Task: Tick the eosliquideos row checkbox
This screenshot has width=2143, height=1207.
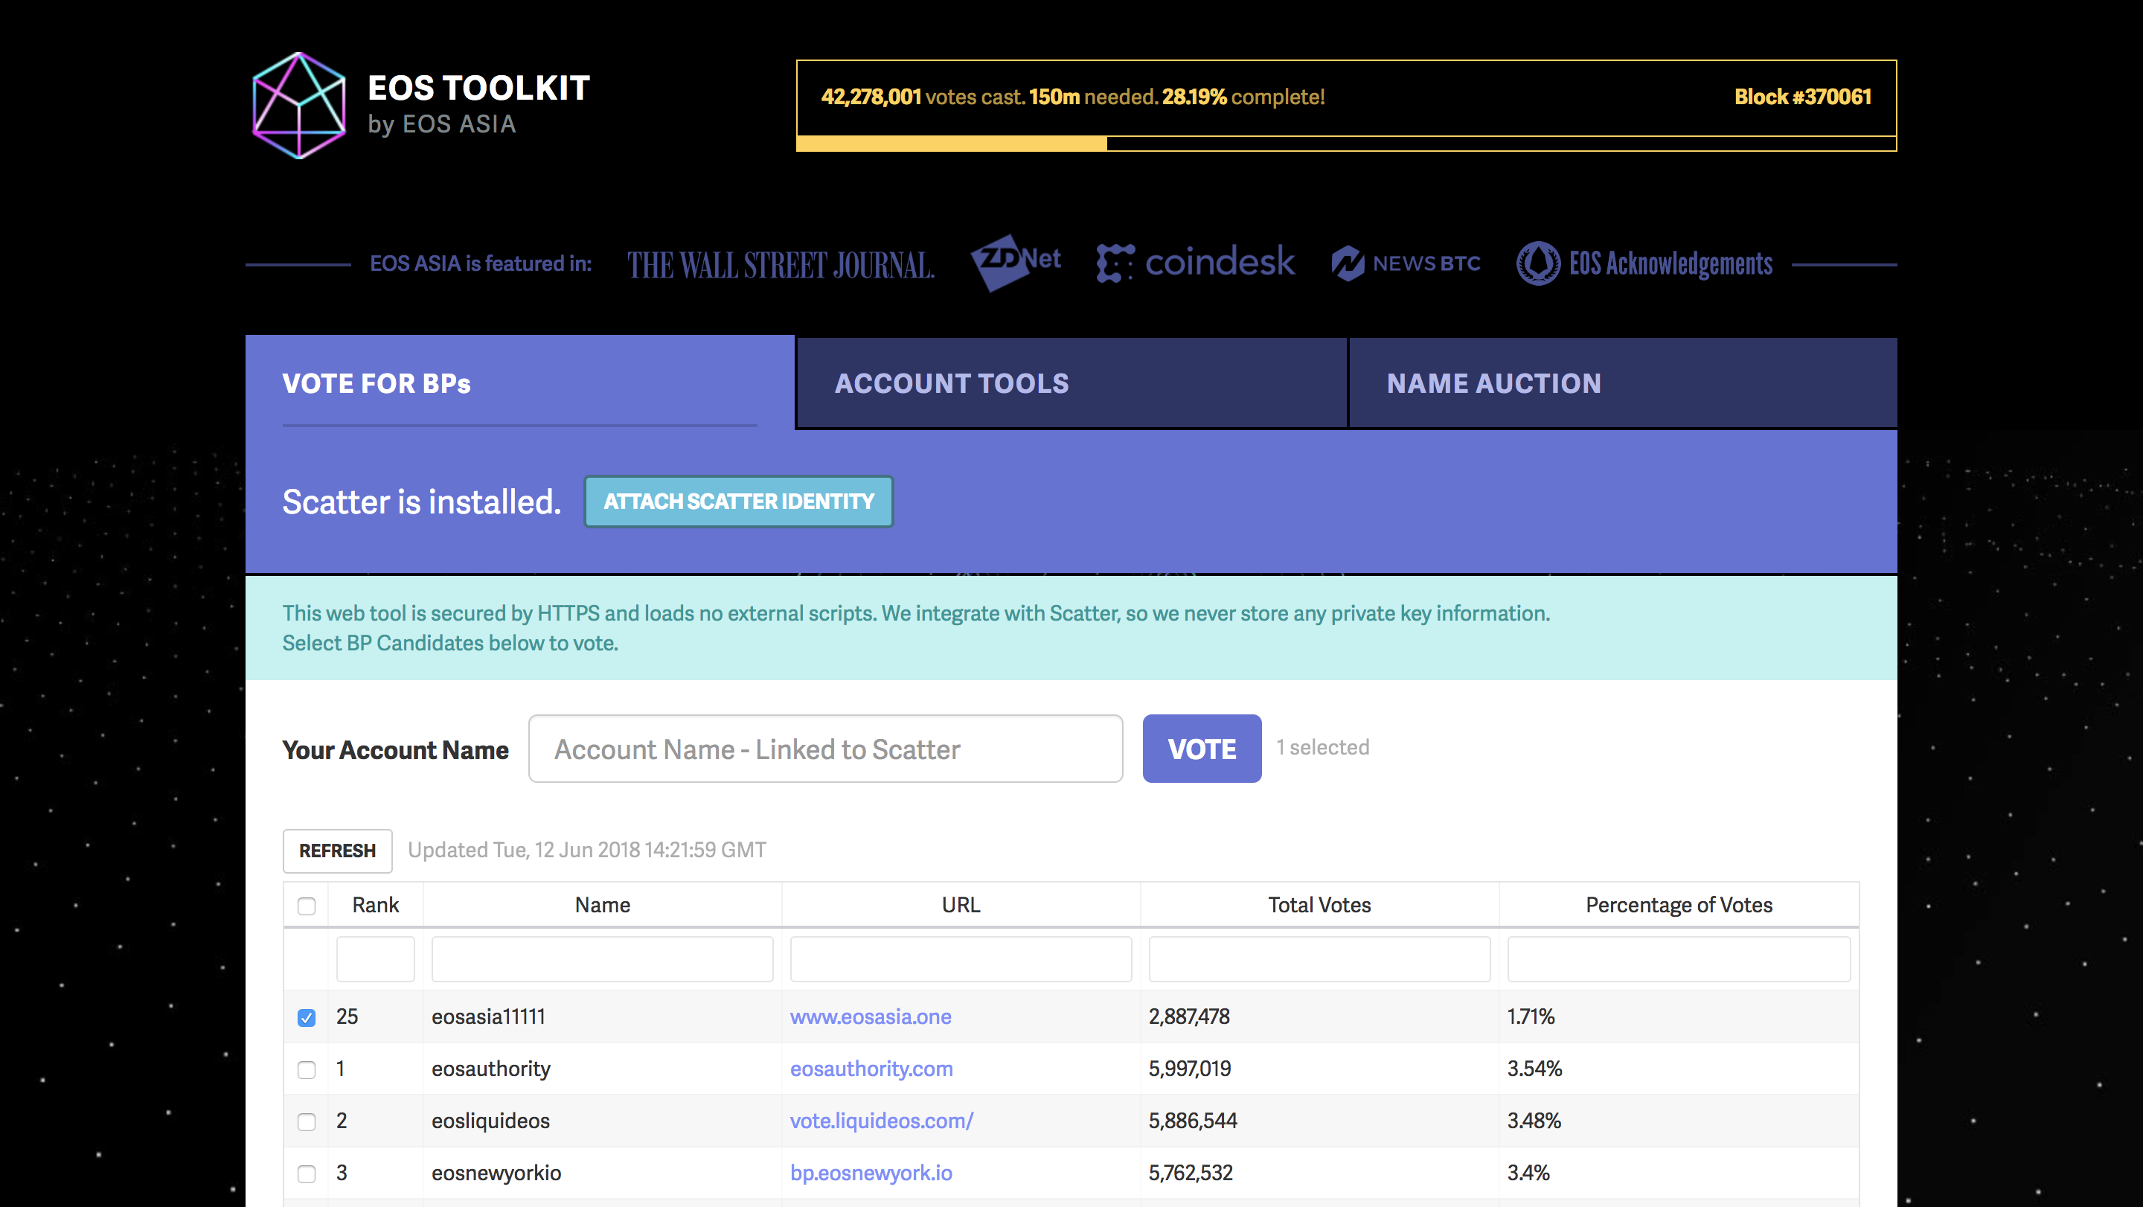Action: coord(306,1121)
